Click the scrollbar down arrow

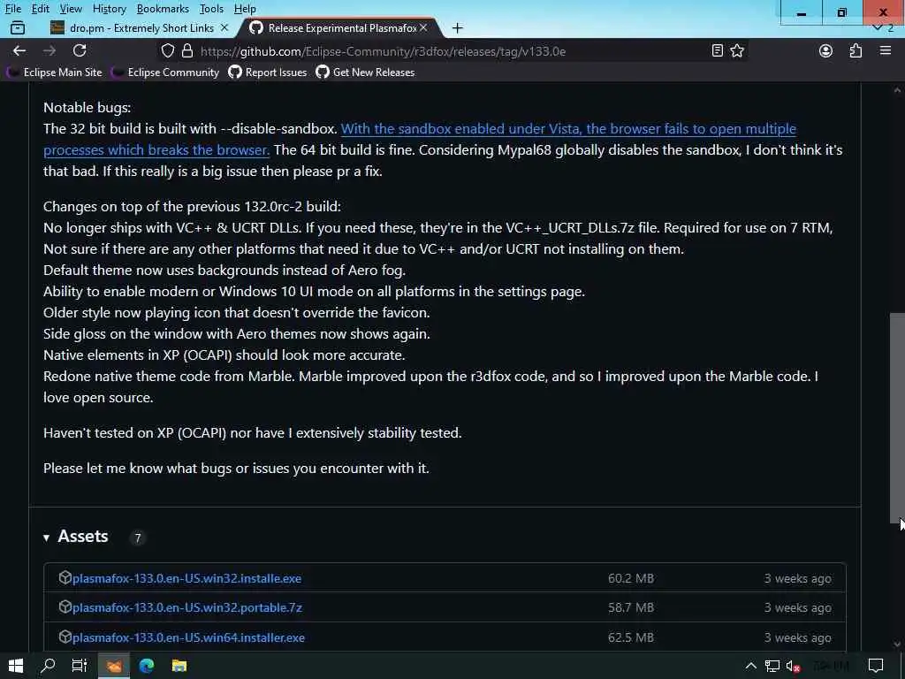(x=897, y=644)
